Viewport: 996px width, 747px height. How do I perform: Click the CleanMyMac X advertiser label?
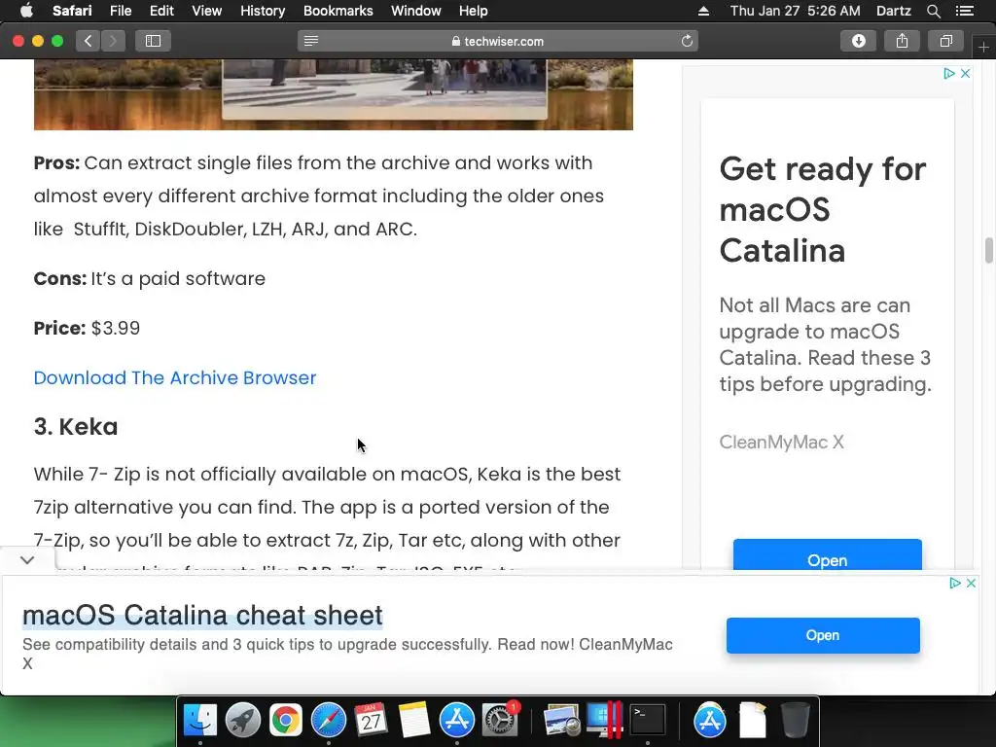pos(781,443)
